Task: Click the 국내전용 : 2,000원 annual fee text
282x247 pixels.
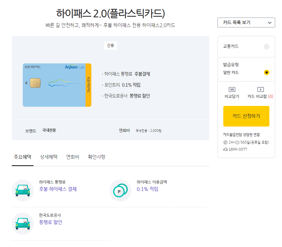Action: click(x=148, y=131)
